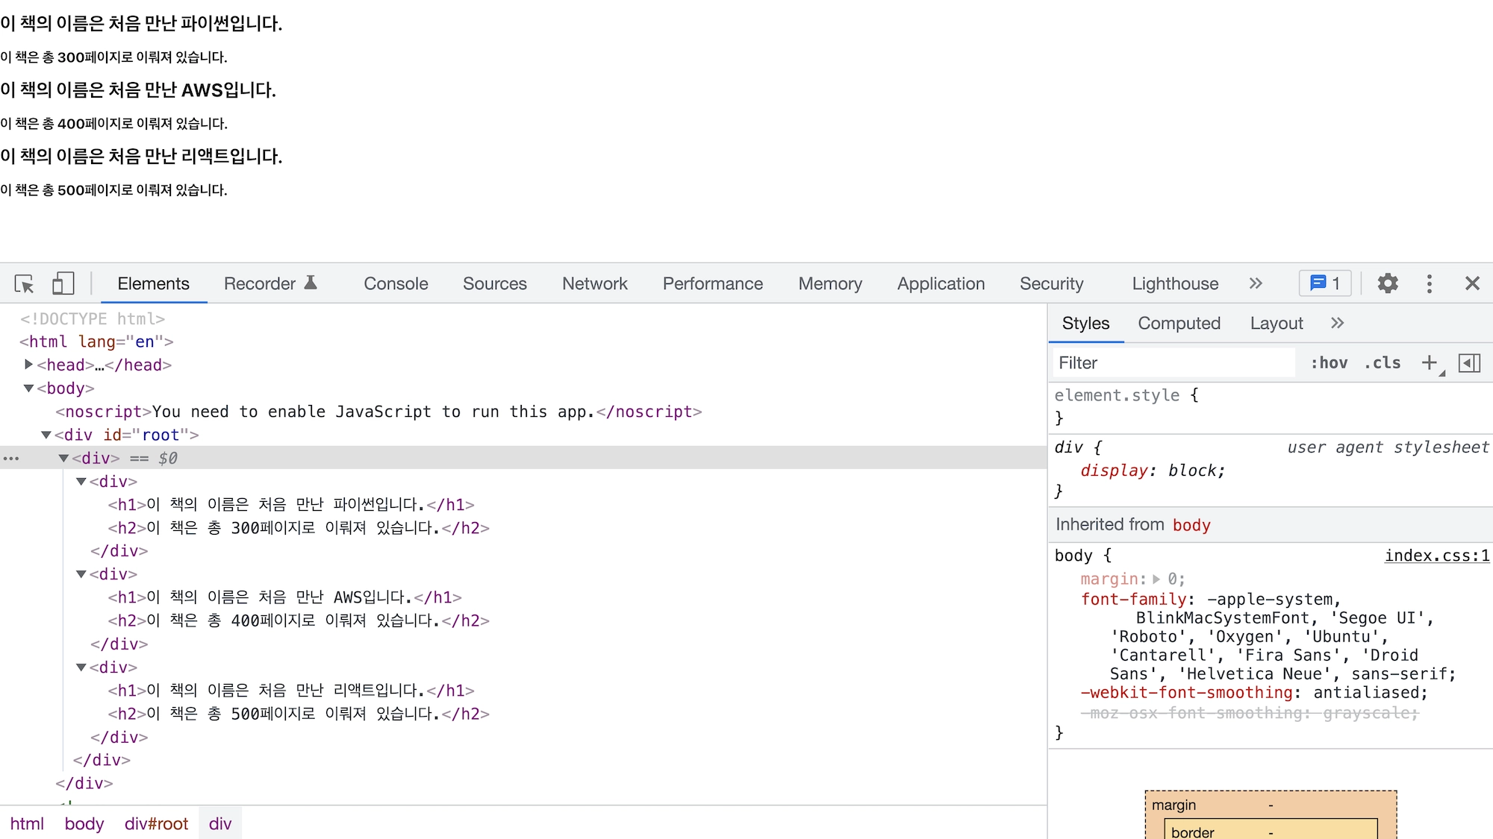
Task: Select div#root in the breadcrumb bar
Action: 156,823
